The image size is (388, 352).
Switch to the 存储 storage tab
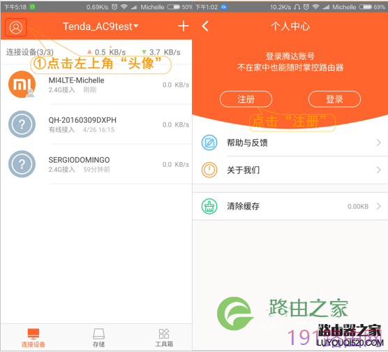(x=98, y=337)
